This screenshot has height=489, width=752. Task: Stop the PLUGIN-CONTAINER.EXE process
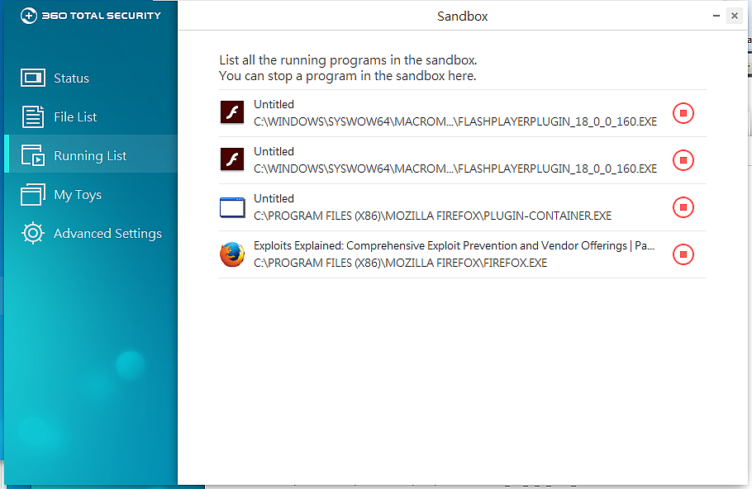pos(683,207)
